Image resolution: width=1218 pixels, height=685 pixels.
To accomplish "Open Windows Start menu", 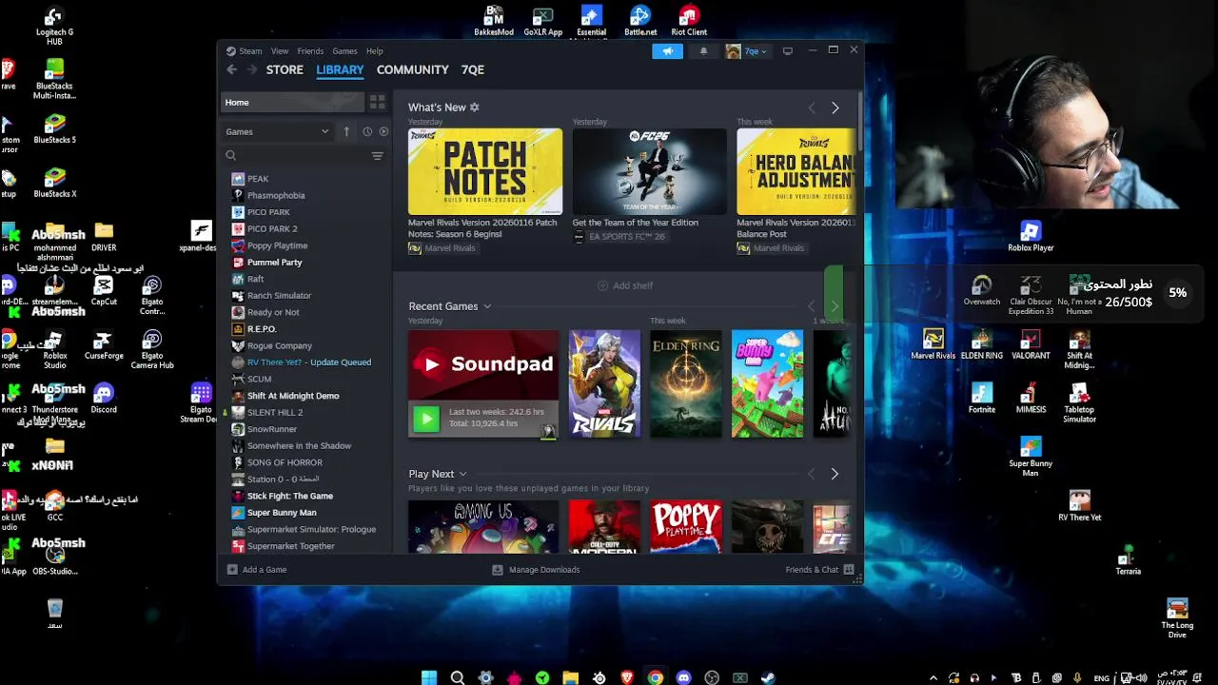I will coord(429,677).
